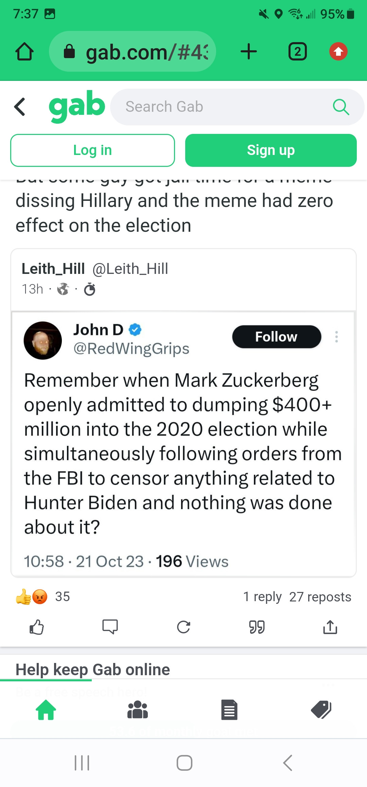Open the 27 reposts link
This screenshot has width=367, height=787.
320,597
